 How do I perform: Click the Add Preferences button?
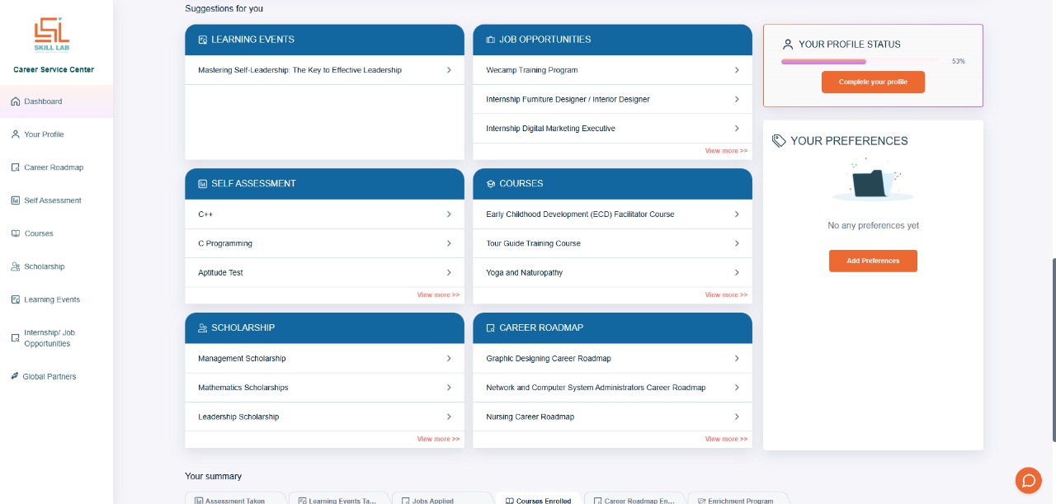[873, 261]
